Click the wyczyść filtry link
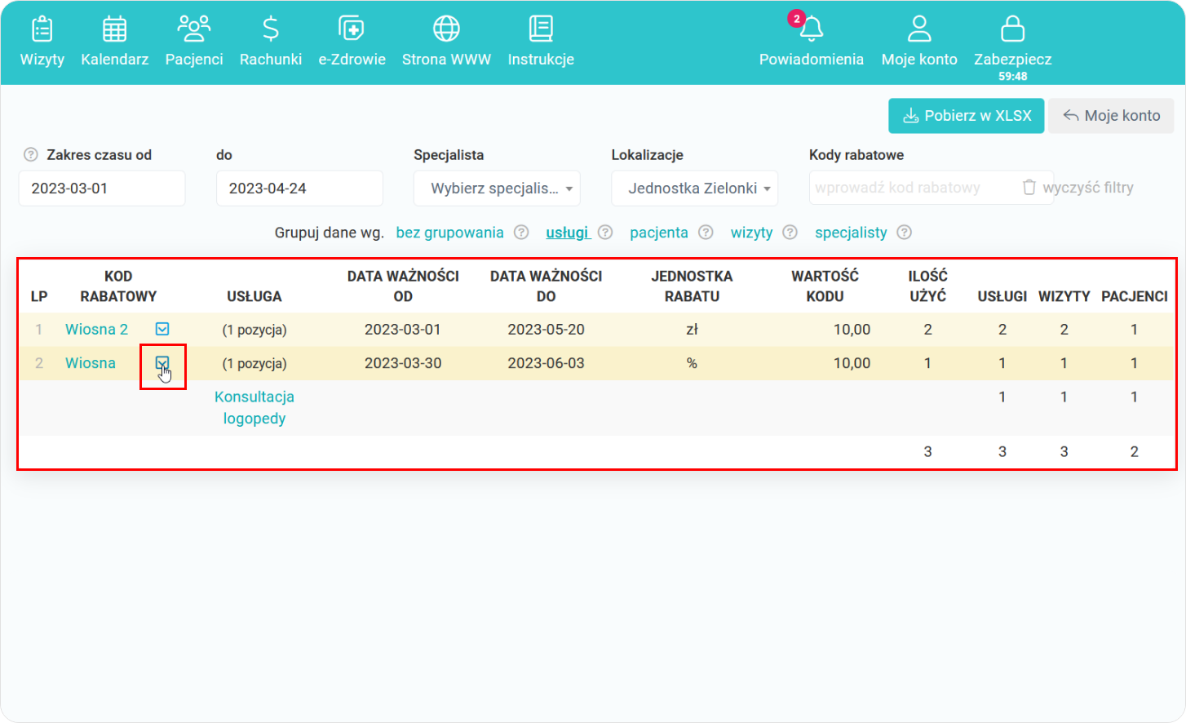The width and height of the screenshot is (1186, 723). click(1088, 188)
